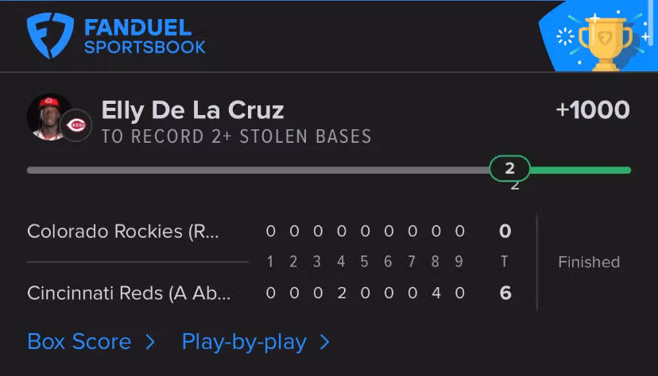Viewport: 658px width, 376px height.
Task: Click the Reds 8th inning score 4
Action: (x=435, y=293)
